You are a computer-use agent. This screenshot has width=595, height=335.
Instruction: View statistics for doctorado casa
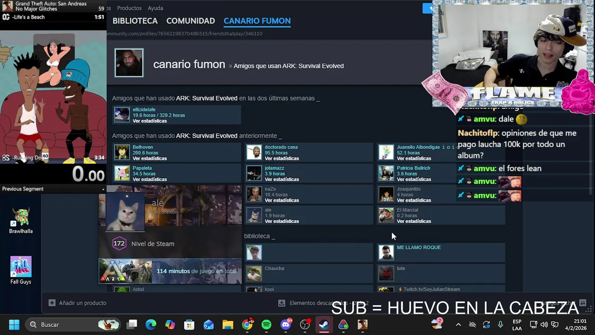pos(282,158)
